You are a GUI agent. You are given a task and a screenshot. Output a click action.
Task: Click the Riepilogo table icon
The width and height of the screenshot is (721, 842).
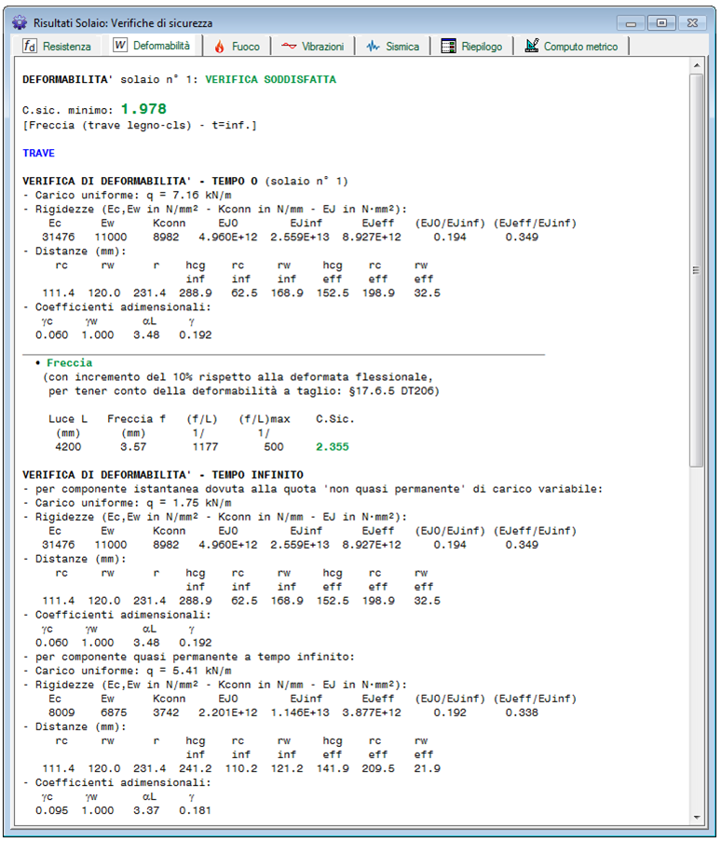(448, 46)
